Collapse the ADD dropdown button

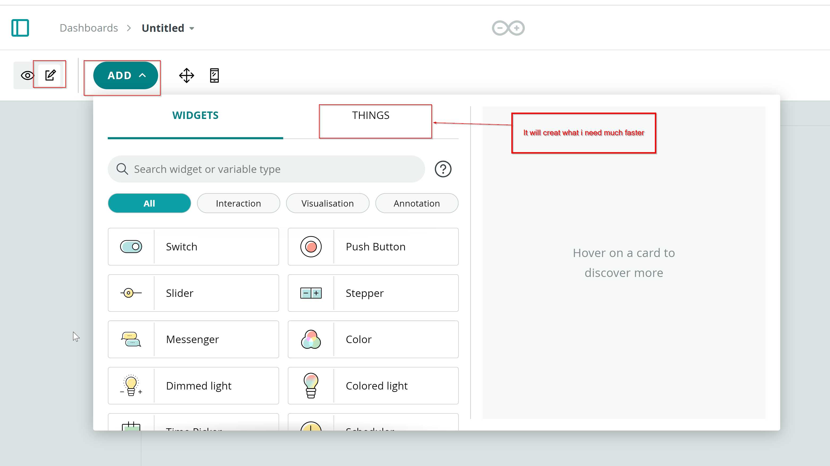pyautogui.click(x=126, y=75)
